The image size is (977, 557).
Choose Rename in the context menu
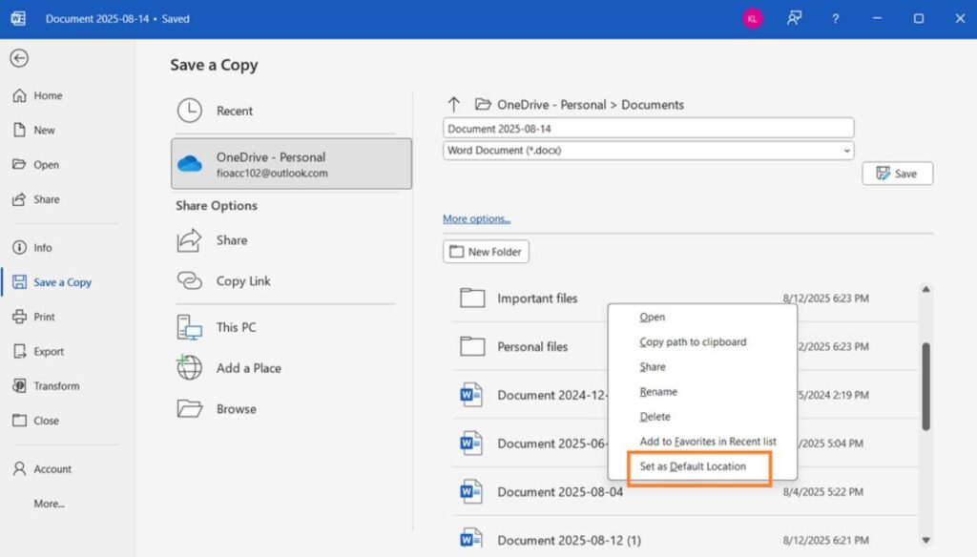point(702,391)
